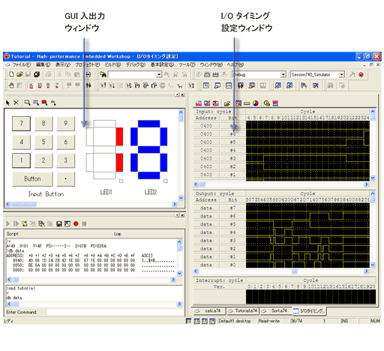Click the Output cycle pane right scroll arrow
This screenshot has height=351, width=384.
pyautogui.click(x=367, y=271)
